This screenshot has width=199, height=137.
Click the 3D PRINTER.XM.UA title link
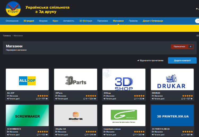pyautogui.click(x=161, y=129)
